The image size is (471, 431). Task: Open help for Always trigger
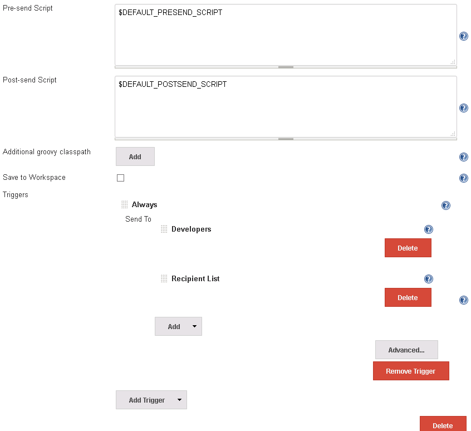point(446,205)
